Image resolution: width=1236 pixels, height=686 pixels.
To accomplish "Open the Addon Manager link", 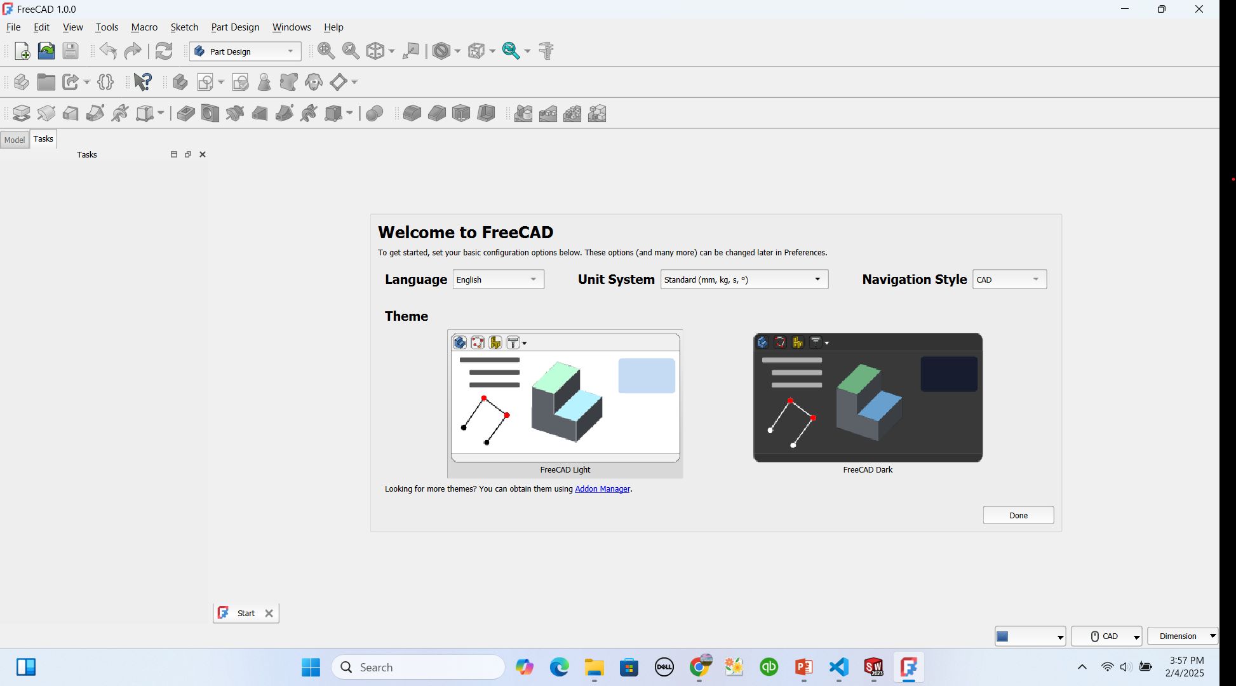I will [x=602, y=489].
